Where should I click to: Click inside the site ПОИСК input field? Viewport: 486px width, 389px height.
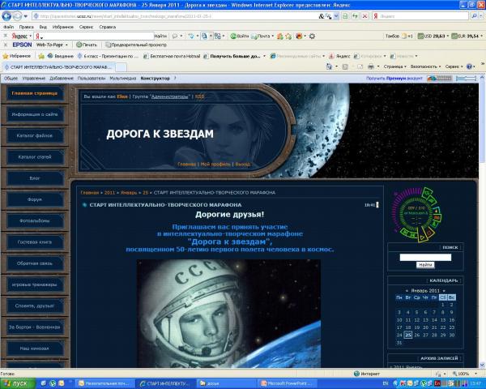[x=425, y=257]
